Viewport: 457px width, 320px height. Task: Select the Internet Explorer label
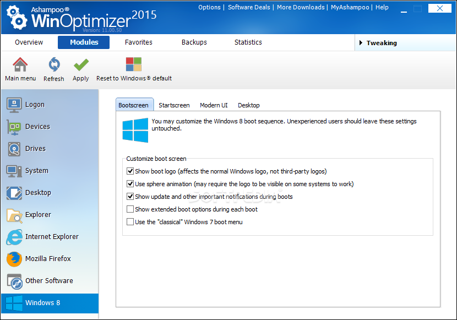pyautogui.click(x=52, y=237)
